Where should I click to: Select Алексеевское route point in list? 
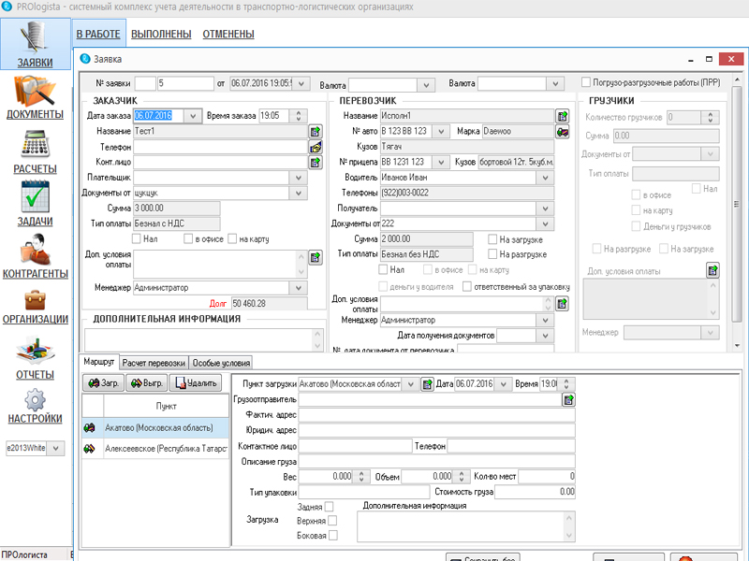point(165,450)
